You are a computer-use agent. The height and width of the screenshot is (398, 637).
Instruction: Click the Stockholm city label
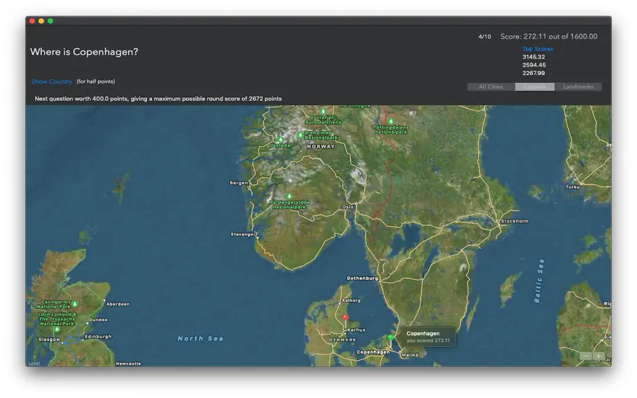click(x=514, y=221)
